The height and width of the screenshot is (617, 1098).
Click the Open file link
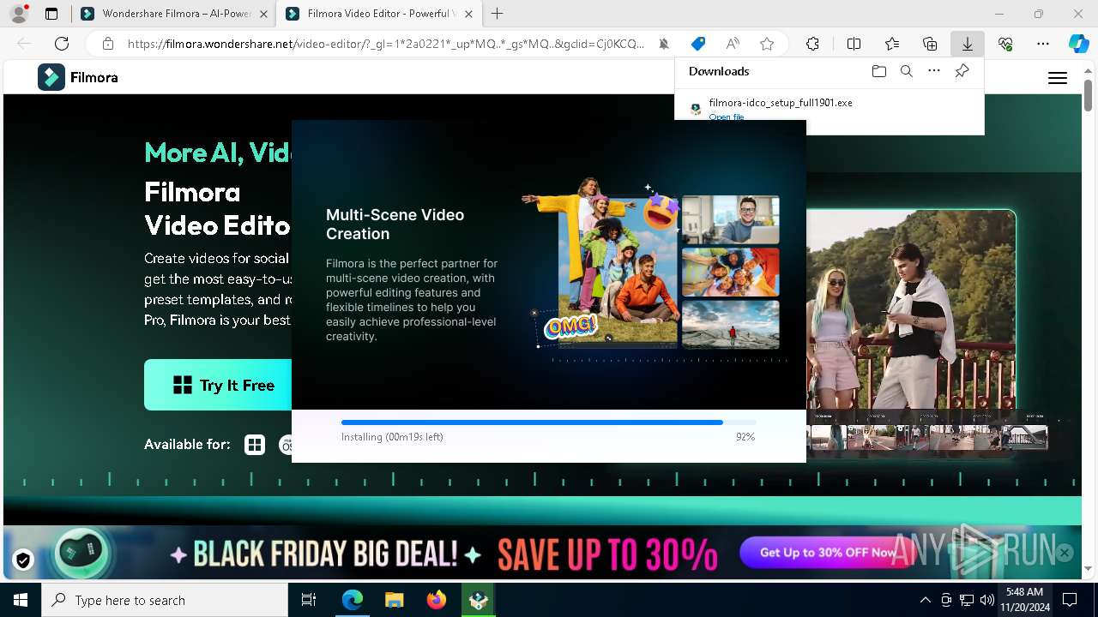coord(727,117)
